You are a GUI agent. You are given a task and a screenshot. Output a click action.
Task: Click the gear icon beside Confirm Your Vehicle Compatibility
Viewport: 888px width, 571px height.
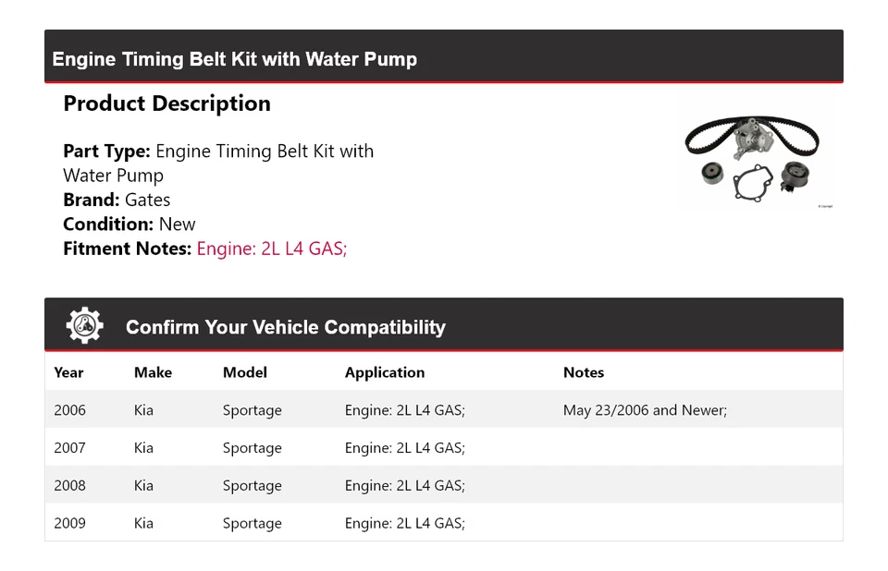[x=84, y=326]
